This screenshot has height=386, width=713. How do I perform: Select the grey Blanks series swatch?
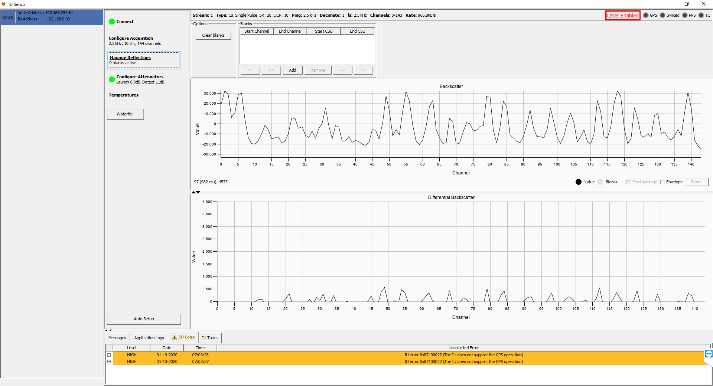tap(600, 182)
